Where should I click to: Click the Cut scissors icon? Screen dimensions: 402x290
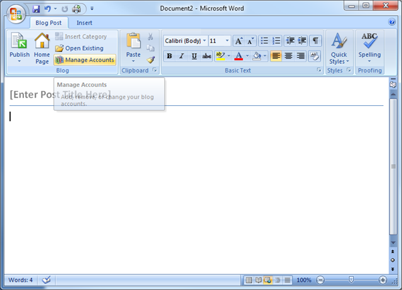151,37
